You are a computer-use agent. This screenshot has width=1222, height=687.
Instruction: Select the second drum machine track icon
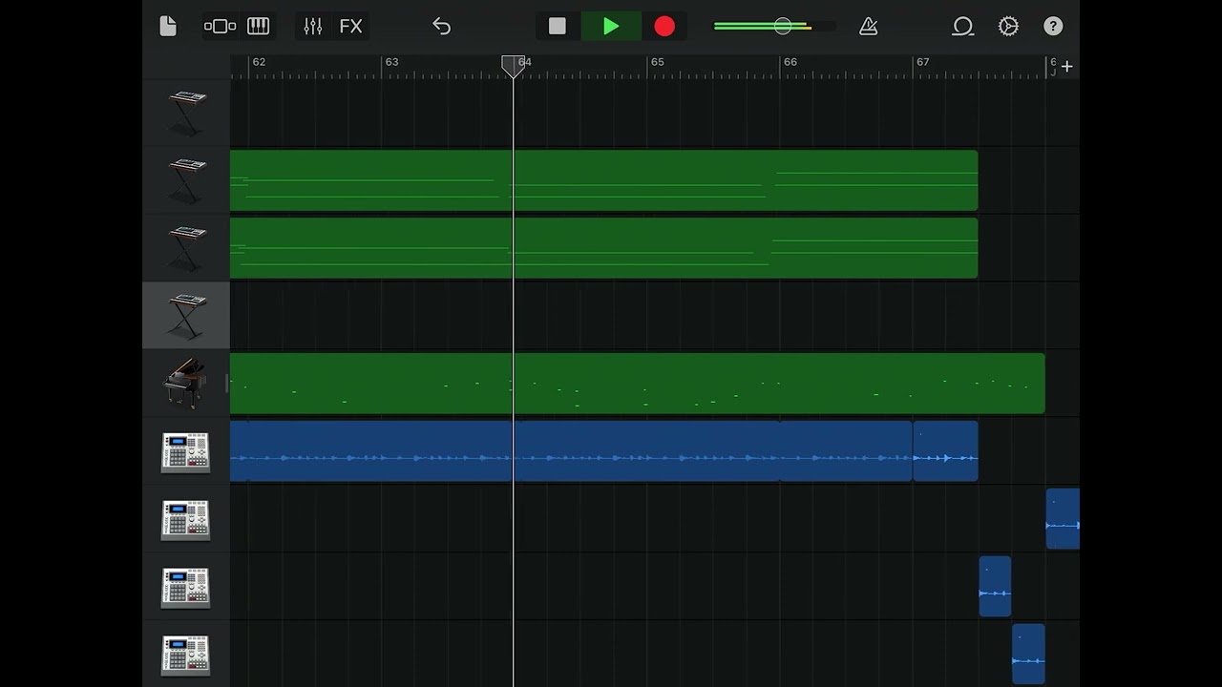186,520
